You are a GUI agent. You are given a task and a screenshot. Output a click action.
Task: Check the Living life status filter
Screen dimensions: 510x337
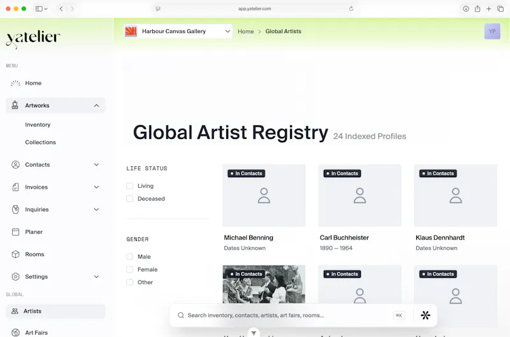pyautogui.click(x=130, y=186)
